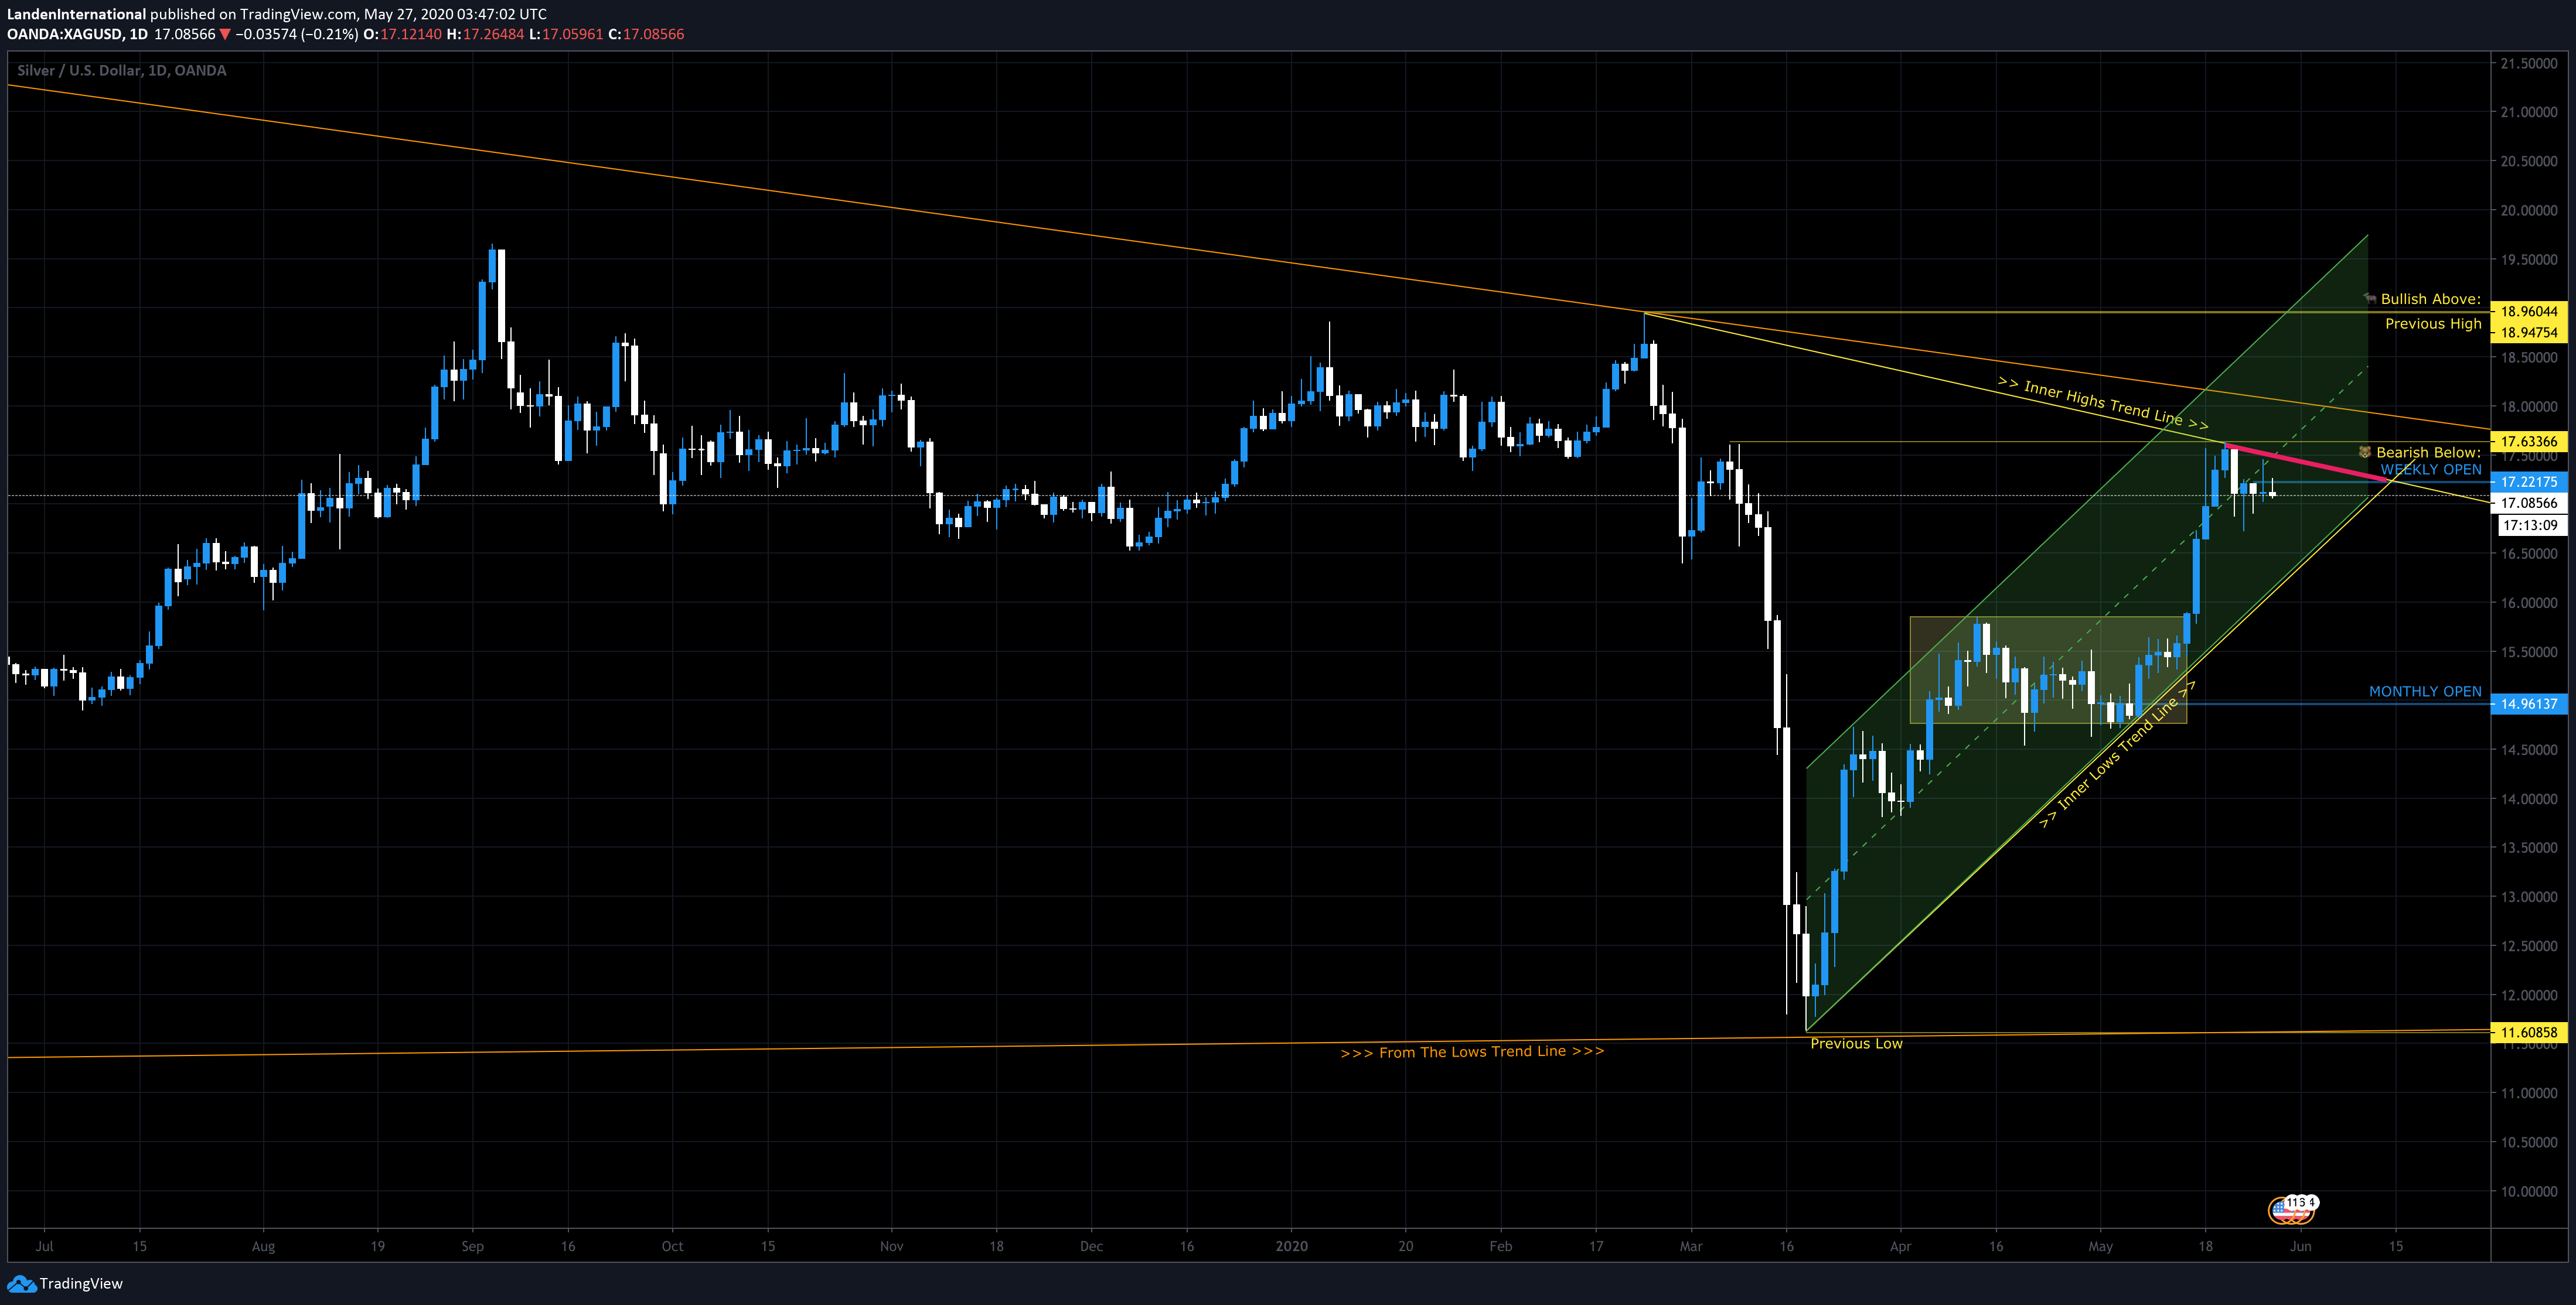Click the bear emoji beside Bearish Below
The height and width of the screenshot is (1305, 2576).
click(2365, 453)
